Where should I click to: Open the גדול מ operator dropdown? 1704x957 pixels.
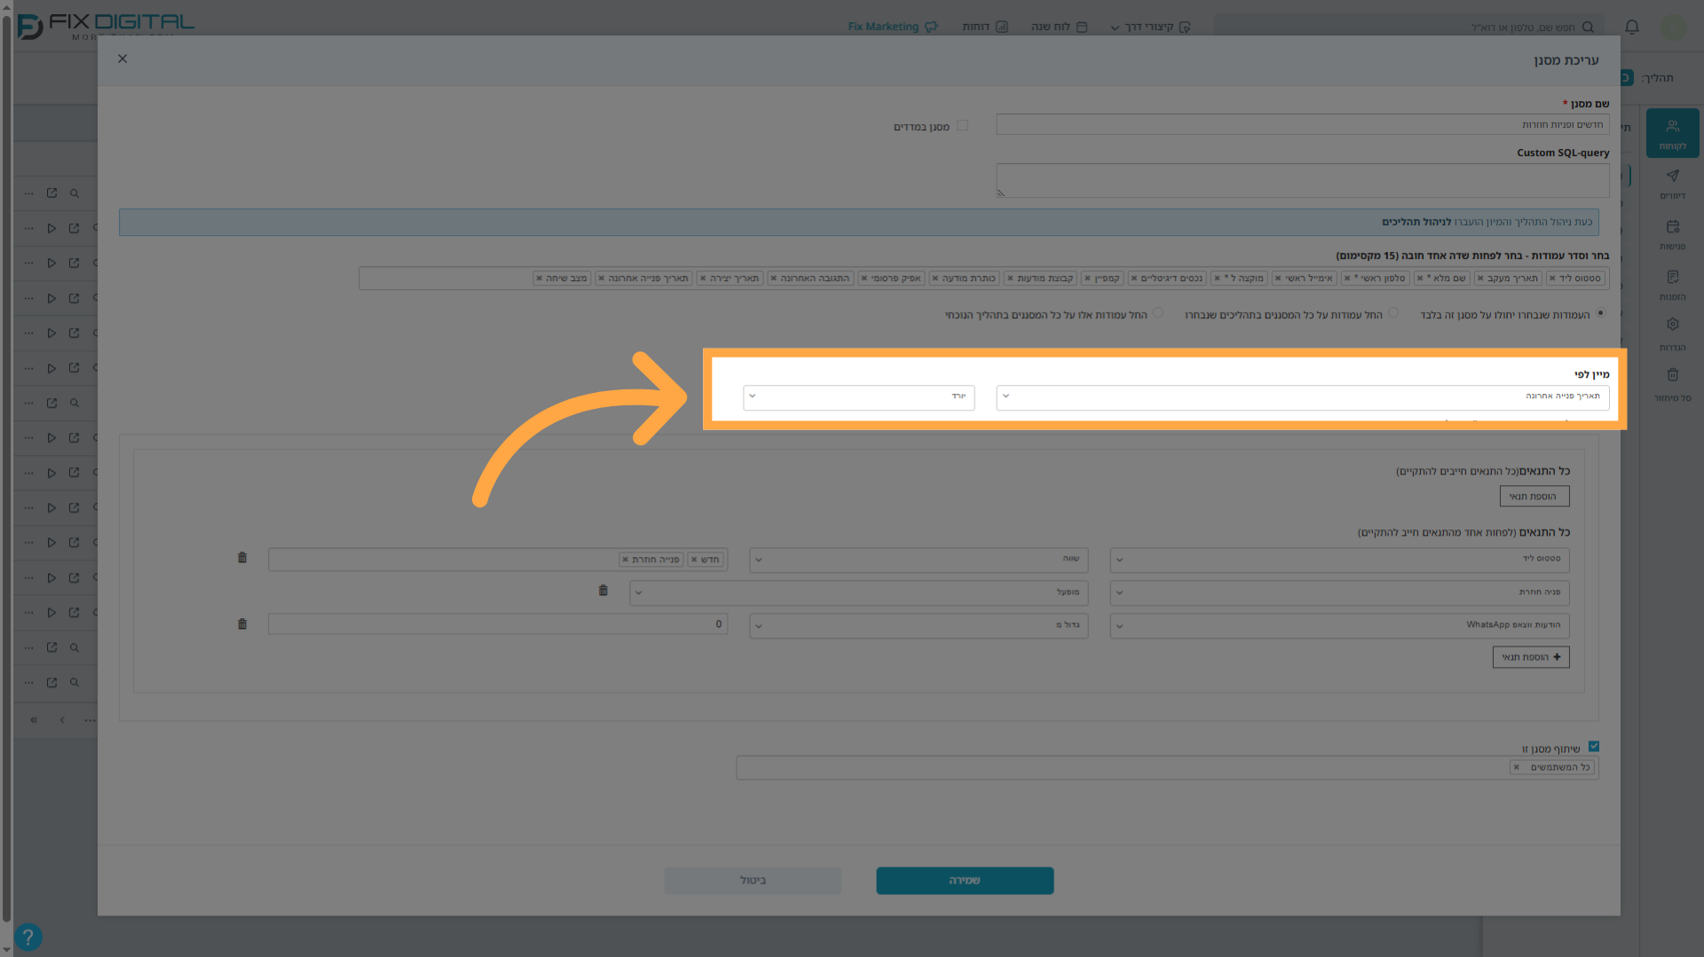(919, 625)
